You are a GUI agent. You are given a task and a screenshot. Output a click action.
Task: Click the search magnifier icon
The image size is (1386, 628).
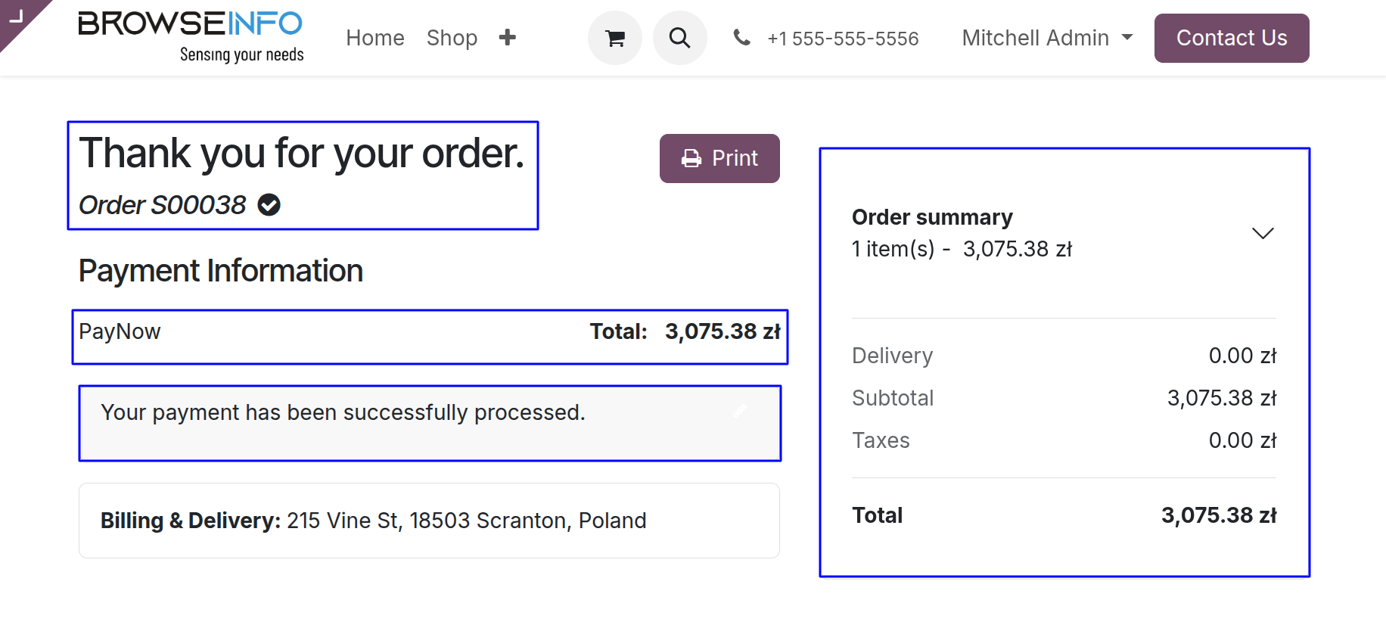679,38
